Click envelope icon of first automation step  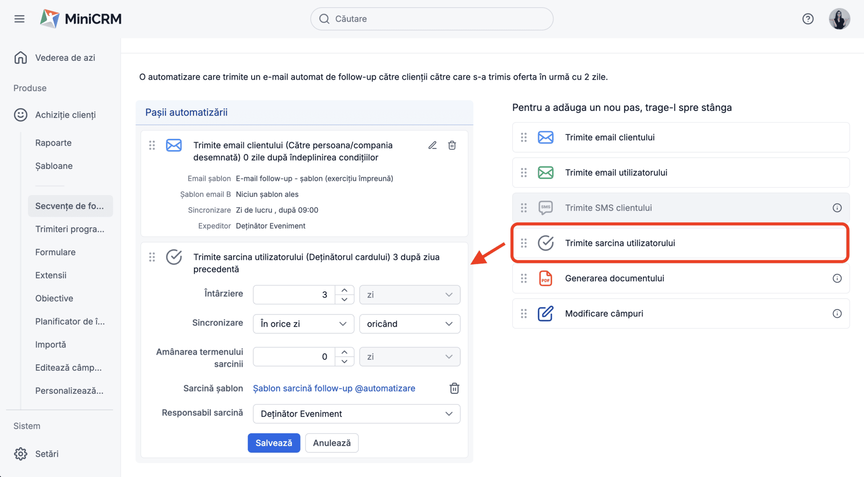[x=174, y=145]
